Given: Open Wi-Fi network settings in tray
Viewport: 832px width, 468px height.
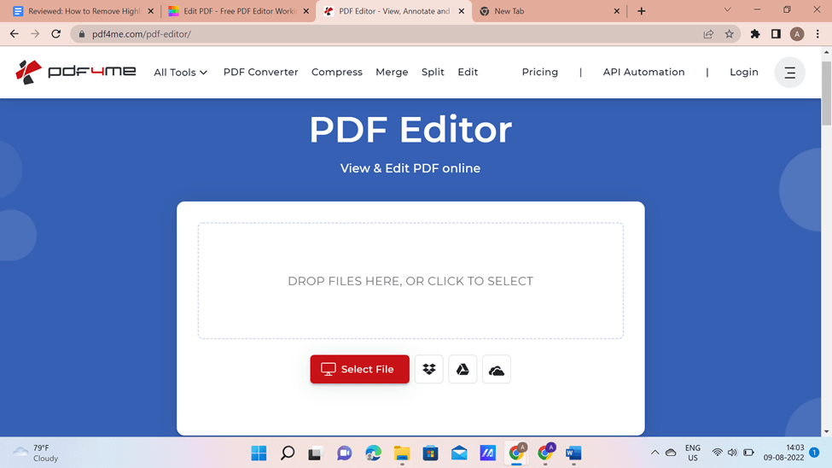Looking at the screenshot, I should [717, 453].
